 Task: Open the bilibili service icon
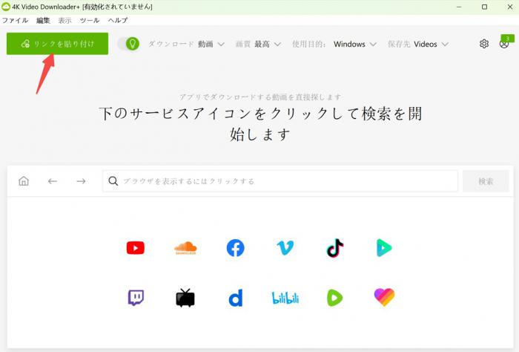pyautogui.click(x=285, y=298)
